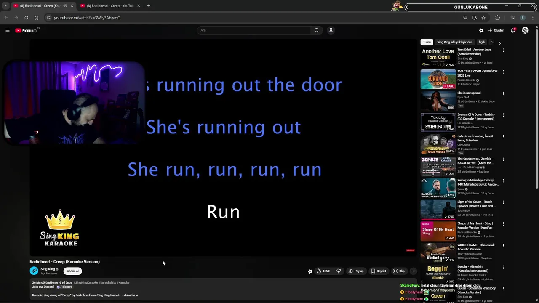Mute the first tab via speaker icon
This screenshot has width=539, height=303.
tap(65, 6)
